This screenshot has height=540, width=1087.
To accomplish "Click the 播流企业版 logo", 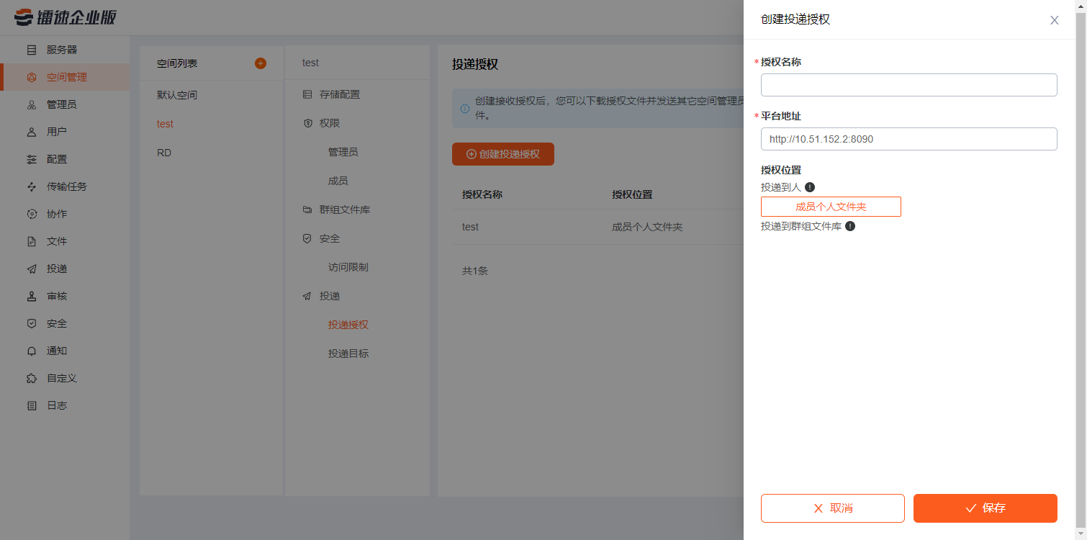I will (x=66, y=17).
